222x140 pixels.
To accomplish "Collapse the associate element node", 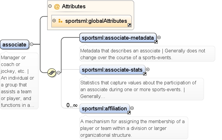I will tap(32, 44).
